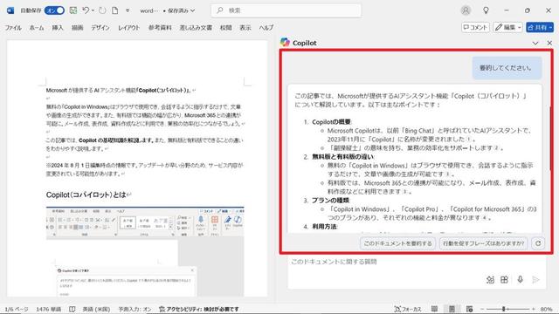Switch to the ホーム ribbon tab
Viewport: 559px width, 314px height.
point(37,27)
